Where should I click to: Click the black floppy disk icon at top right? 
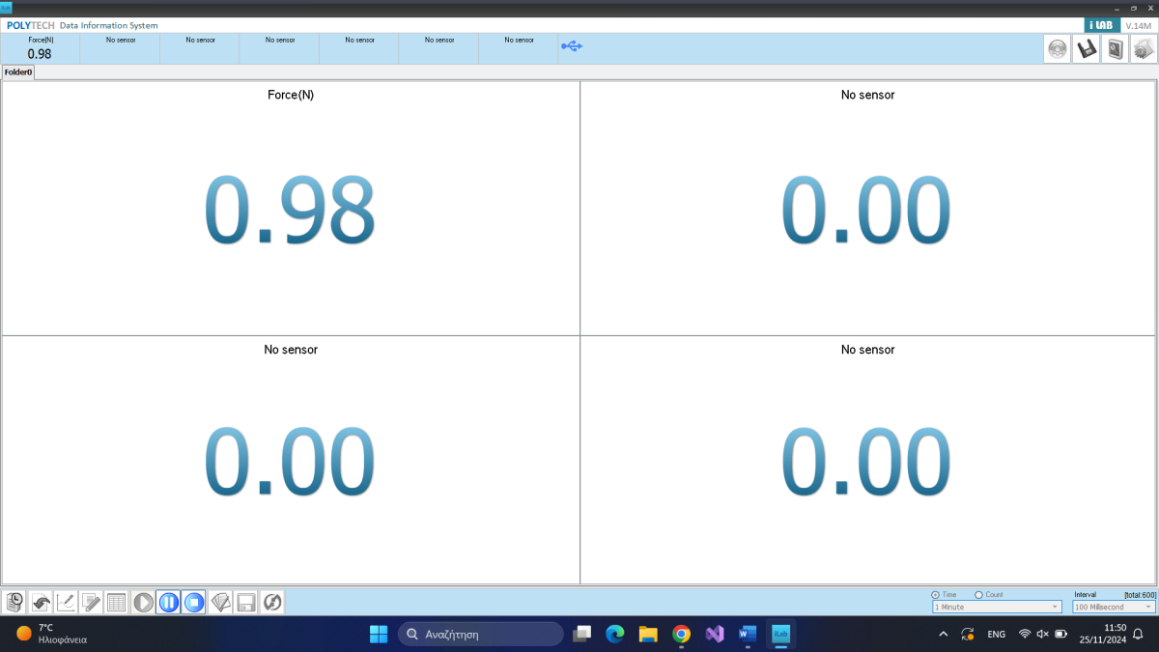pyautogui.click(x=1087, y=49)
